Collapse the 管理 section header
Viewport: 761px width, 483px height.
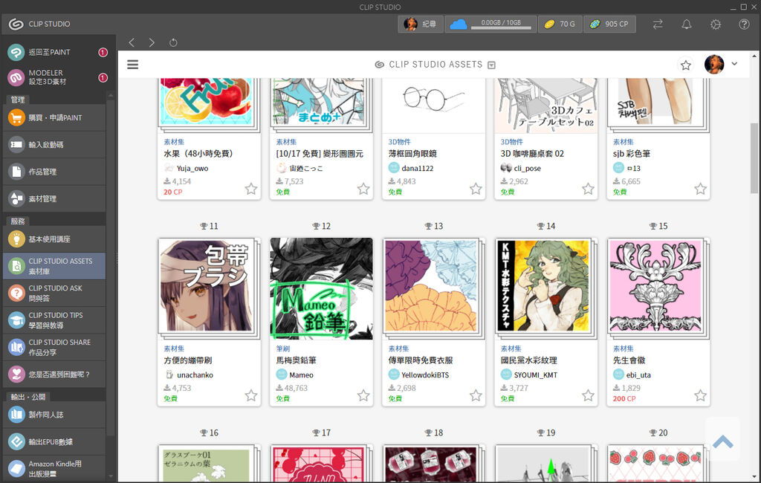[x=18, y=100]
